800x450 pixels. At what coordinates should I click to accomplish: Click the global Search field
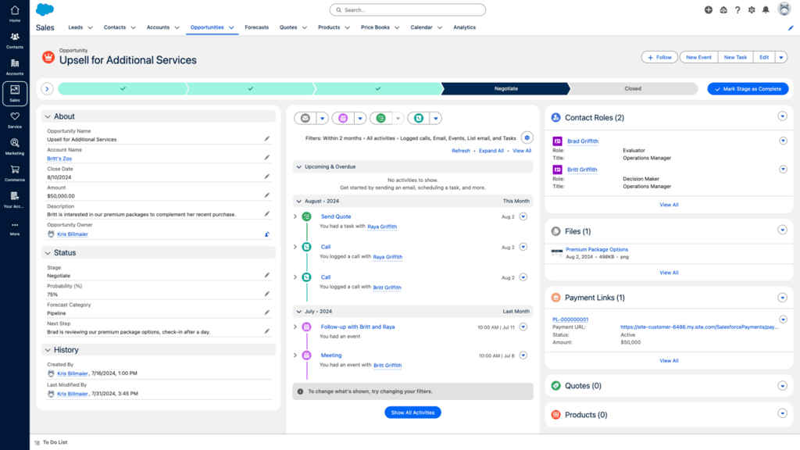408,9
